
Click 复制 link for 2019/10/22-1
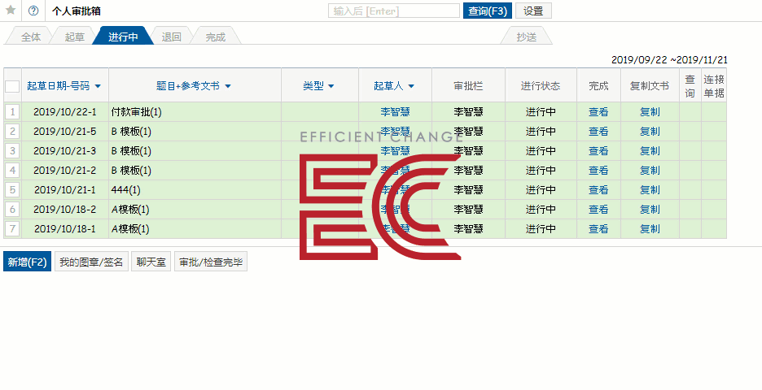pyautogui.click(x=650, y=112)
